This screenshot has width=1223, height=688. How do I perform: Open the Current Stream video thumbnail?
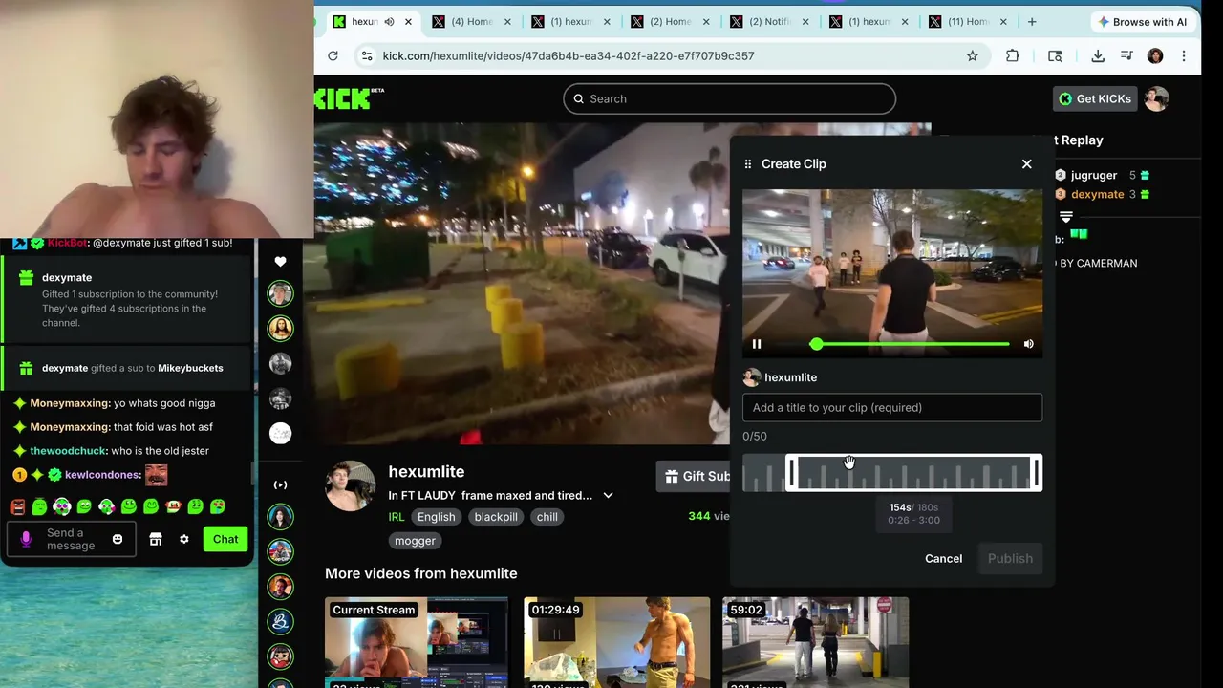417,642
